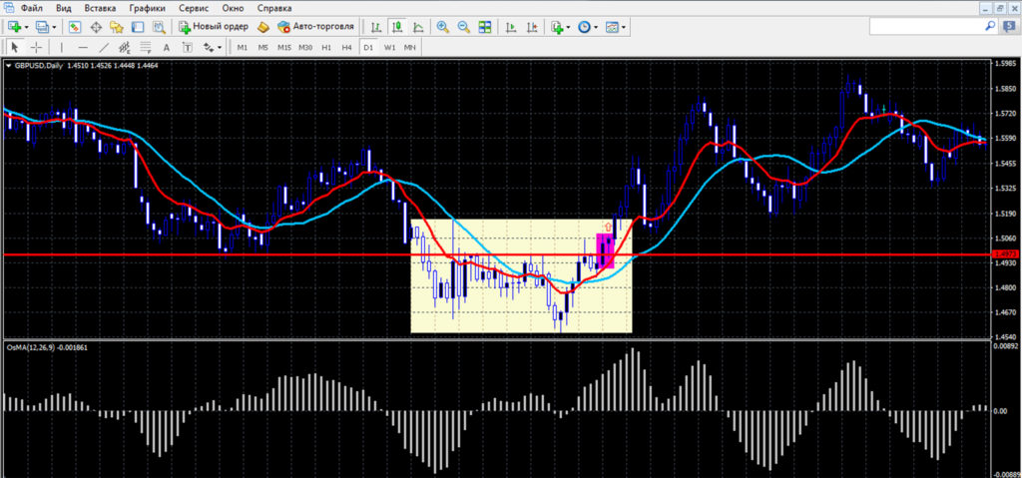
Task: Select the crosshair tool
Action: (37, 47)
